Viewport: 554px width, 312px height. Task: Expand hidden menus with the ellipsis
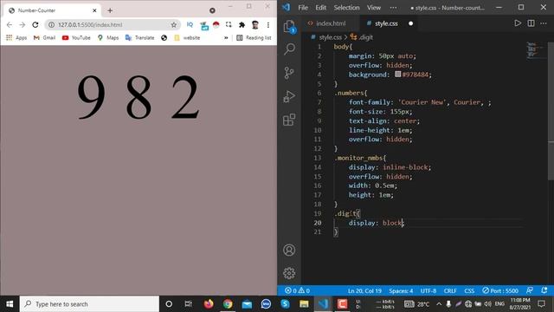[393, 8]
